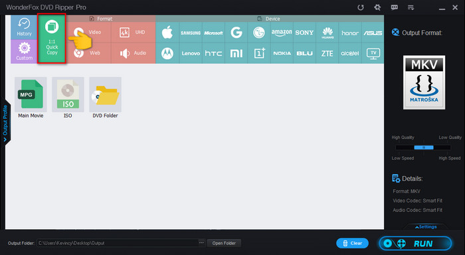
Task: Select the Microsoft device brand
Action: (213, 33)
